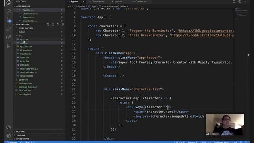Collapse the CHARACTERS folder section
254x143 pixels.
(x=23, y=25)
